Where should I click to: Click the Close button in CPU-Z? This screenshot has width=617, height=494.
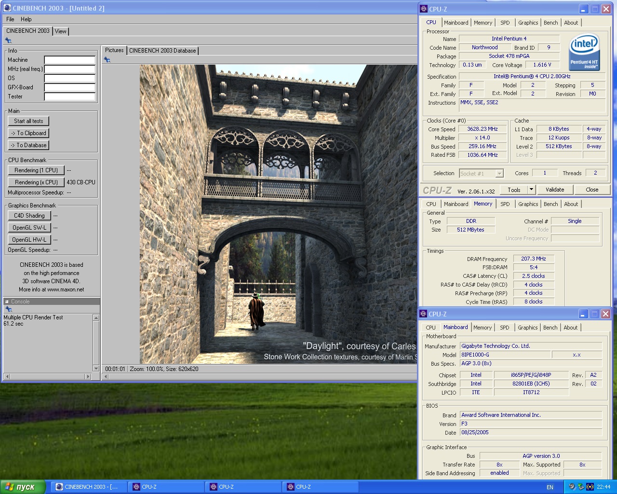coord(592,190)
